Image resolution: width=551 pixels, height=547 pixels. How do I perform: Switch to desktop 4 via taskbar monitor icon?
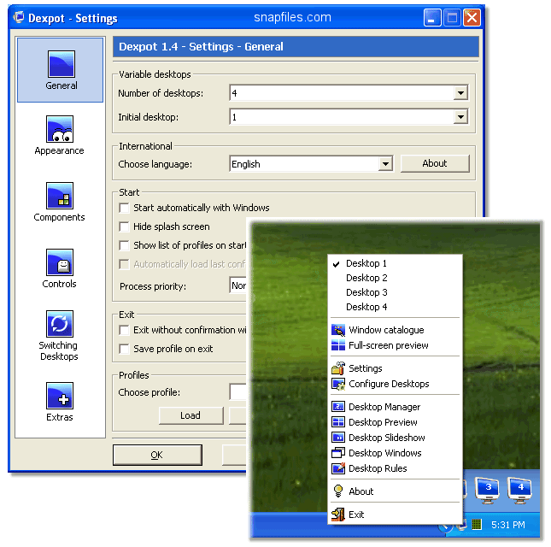[x=519, y=490]
